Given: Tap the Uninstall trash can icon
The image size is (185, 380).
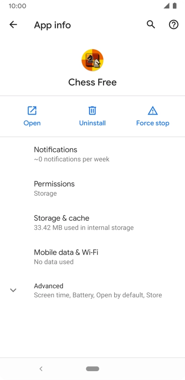Looking at the screenshot, I should coord(92,110).
